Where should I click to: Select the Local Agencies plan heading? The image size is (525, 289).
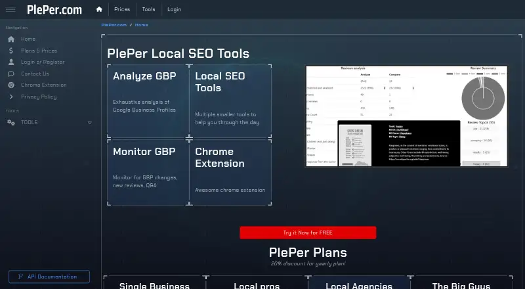point(359,286)
